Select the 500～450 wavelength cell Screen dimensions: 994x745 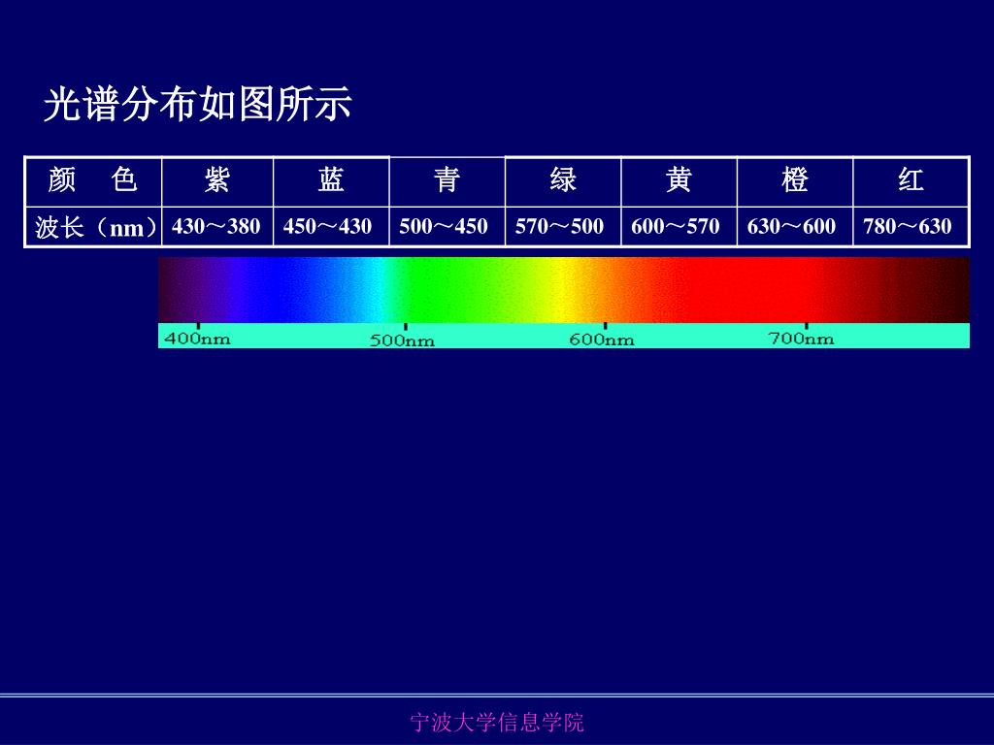[447, 226]
